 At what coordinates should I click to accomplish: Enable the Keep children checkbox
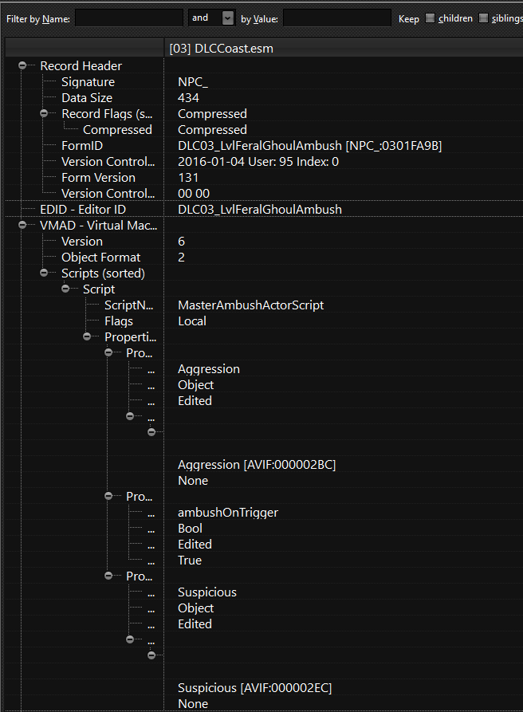click(430, 18)
